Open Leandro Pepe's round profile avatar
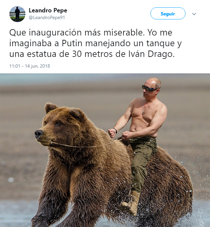210x227 pixels. [x=17, y=14]
